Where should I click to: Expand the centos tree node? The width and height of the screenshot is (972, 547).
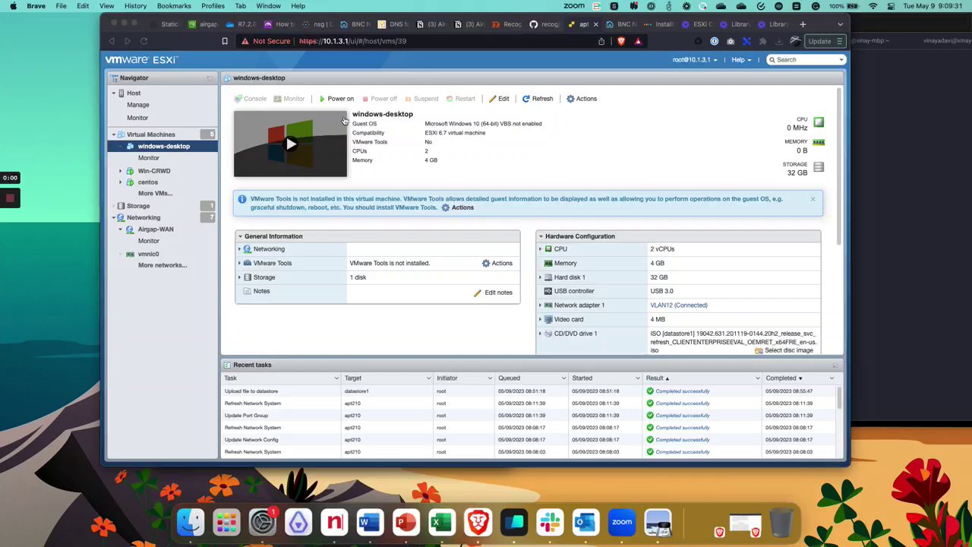point(120,182)
